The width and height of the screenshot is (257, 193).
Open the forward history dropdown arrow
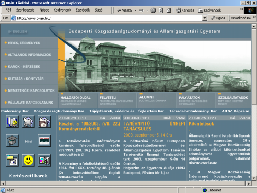[x=147, y=10]
